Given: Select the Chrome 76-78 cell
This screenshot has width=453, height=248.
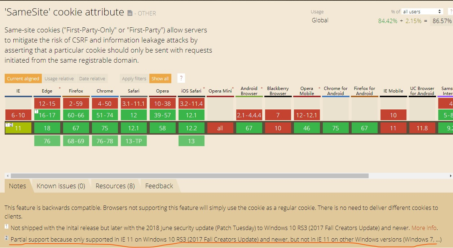Looking at the screenshot, I should 105,141.
